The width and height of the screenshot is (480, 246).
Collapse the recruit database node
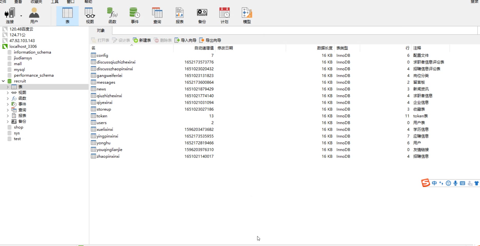pos(3,81)
